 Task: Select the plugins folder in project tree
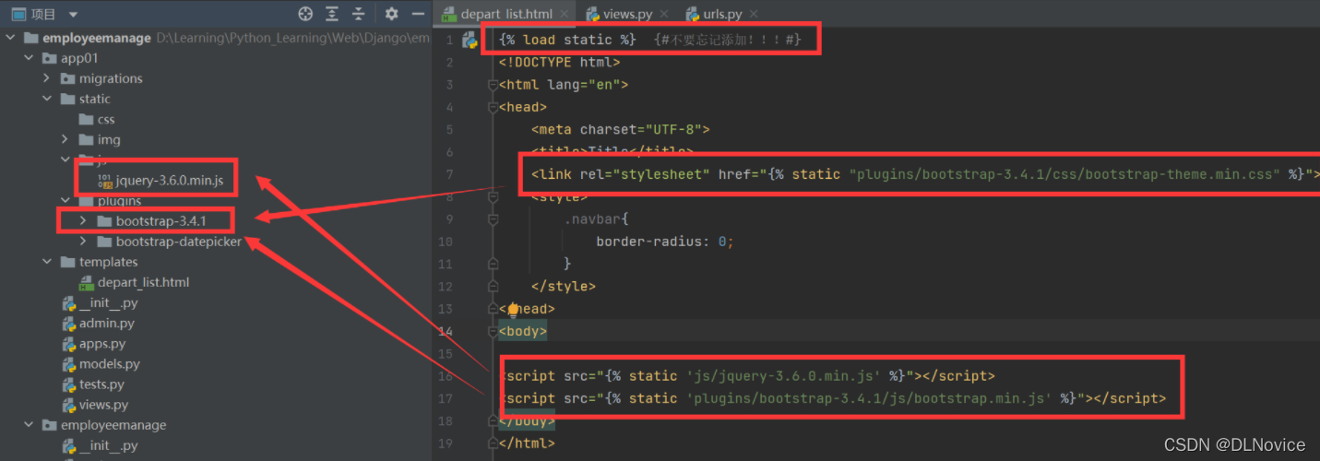coord(120,201)
